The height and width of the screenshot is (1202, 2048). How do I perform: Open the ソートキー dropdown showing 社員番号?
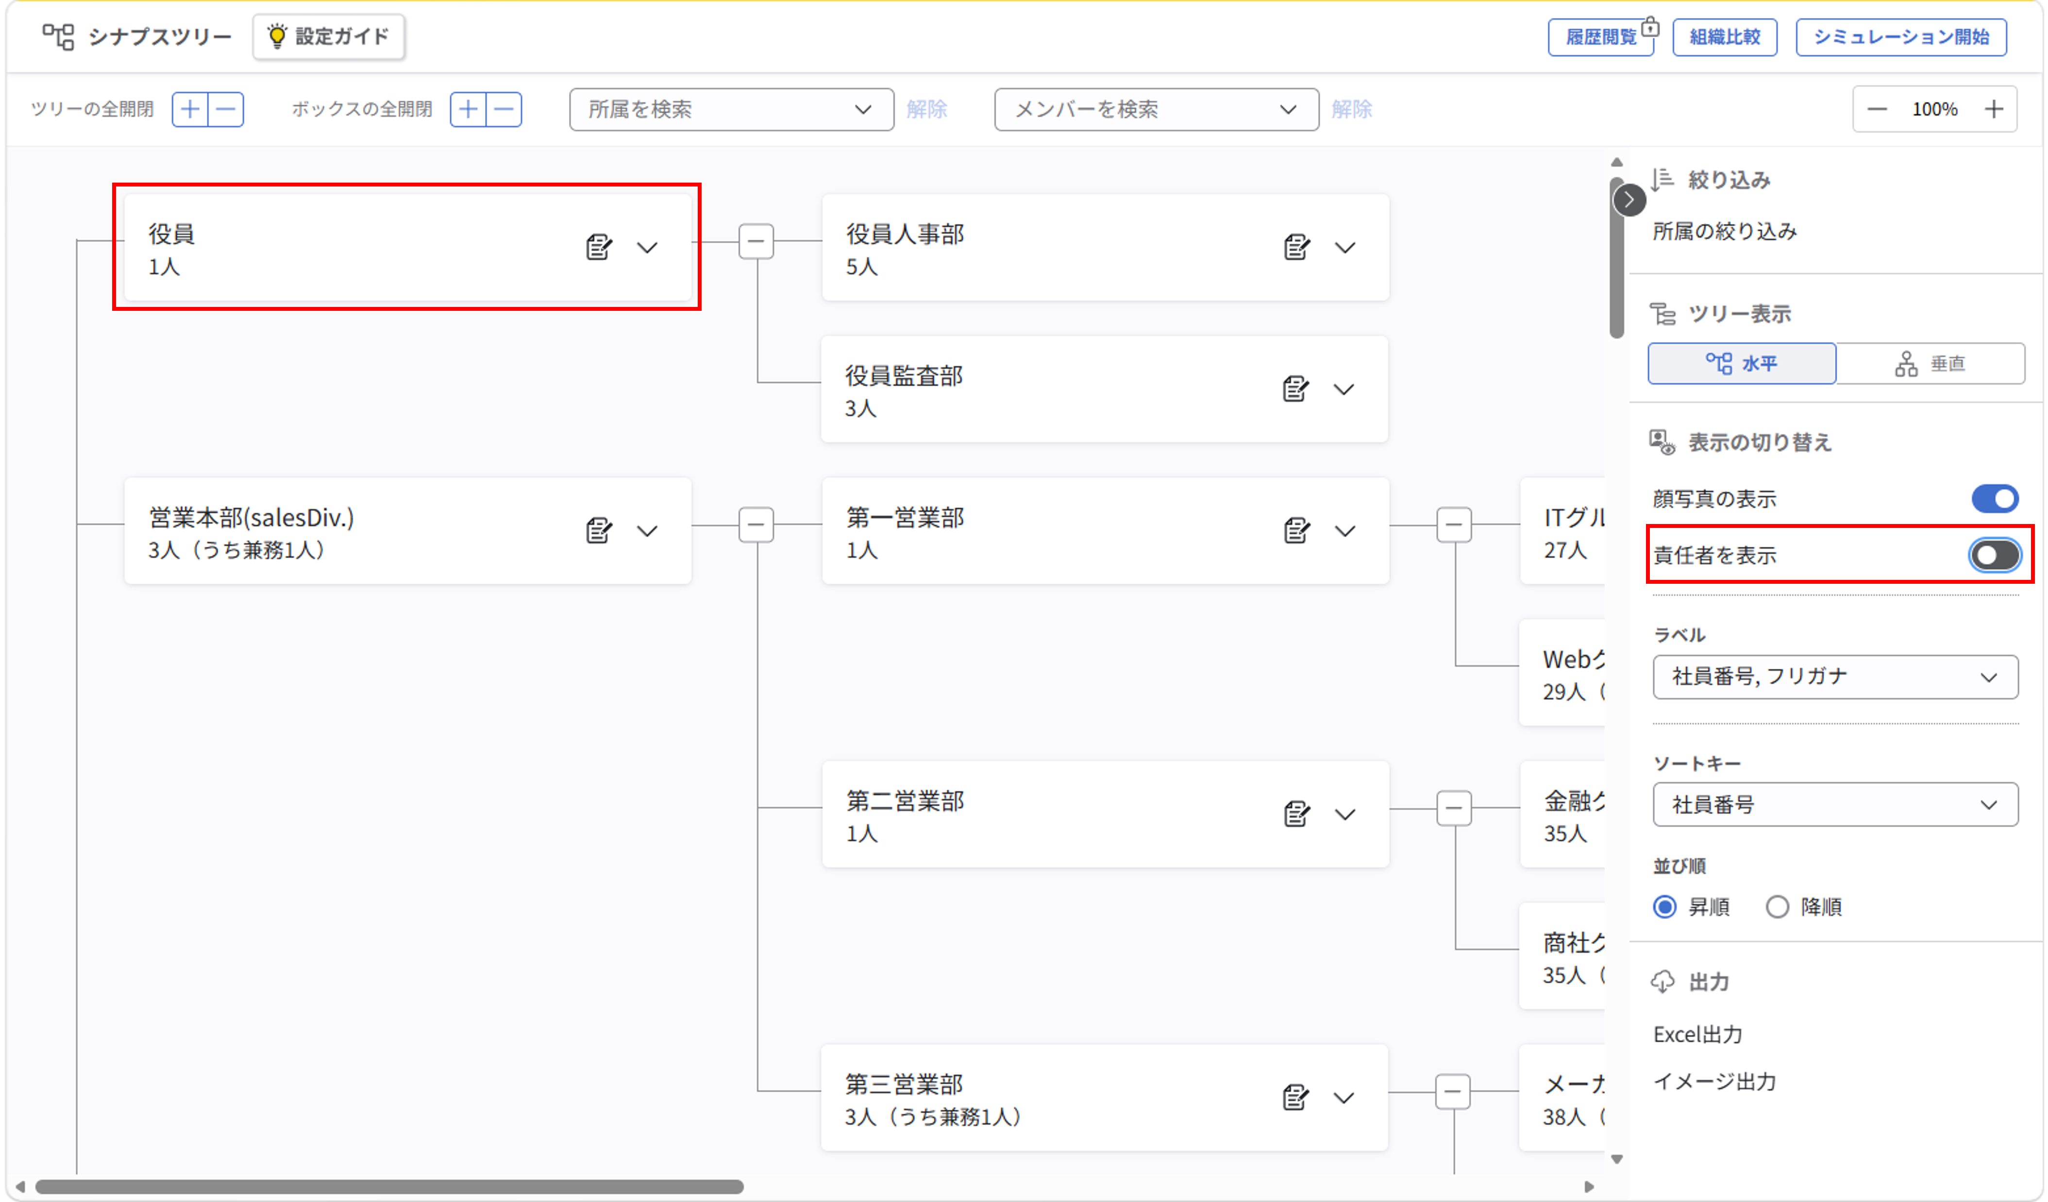1835,805
